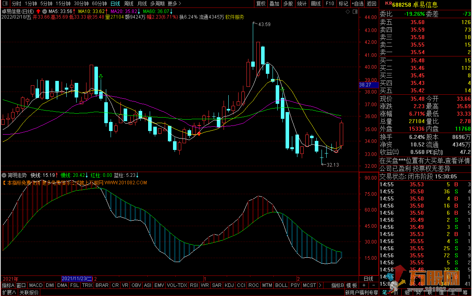Click the red up arrow beside the stock name

pos(38,11)
